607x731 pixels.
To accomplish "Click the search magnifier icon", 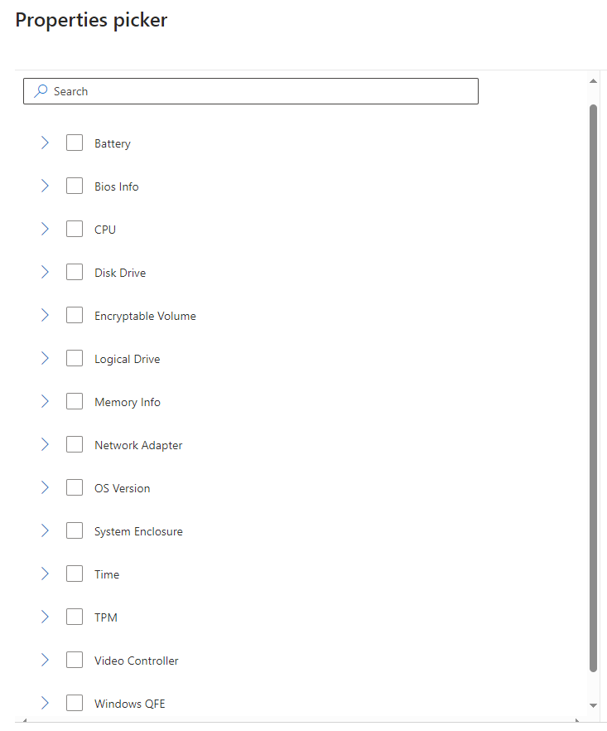I will tap(41, 91).
